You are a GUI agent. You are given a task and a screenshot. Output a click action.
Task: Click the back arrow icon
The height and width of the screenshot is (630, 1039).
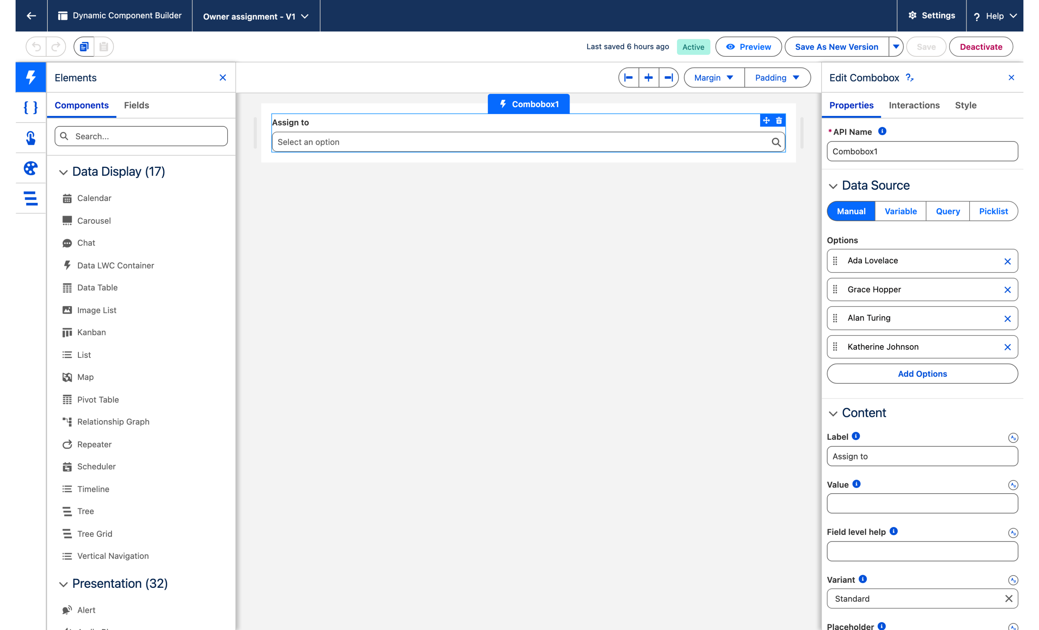(x=31, y=16)
